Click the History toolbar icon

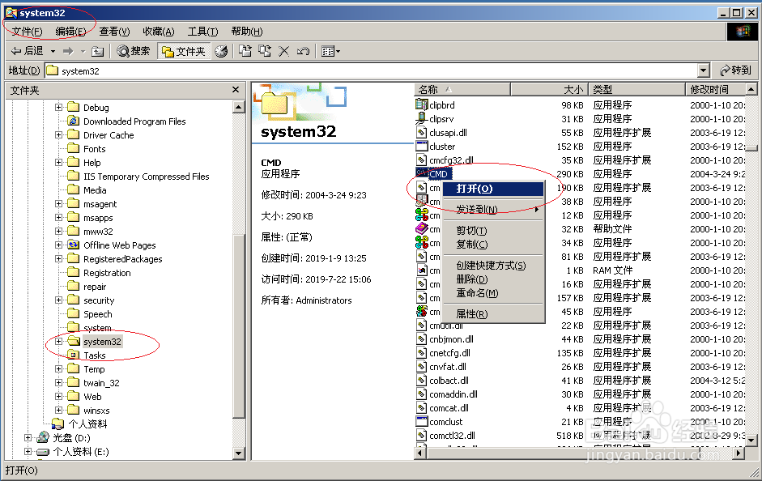coord(220,50)
